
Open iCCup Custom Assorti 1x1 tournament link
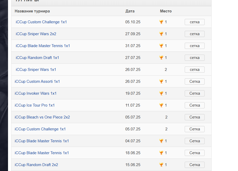pyautogui.click(x=37, y=81)
